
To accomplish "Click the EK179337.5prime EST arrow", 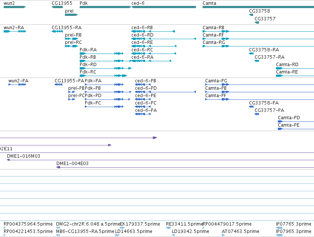I will (122, 228).
